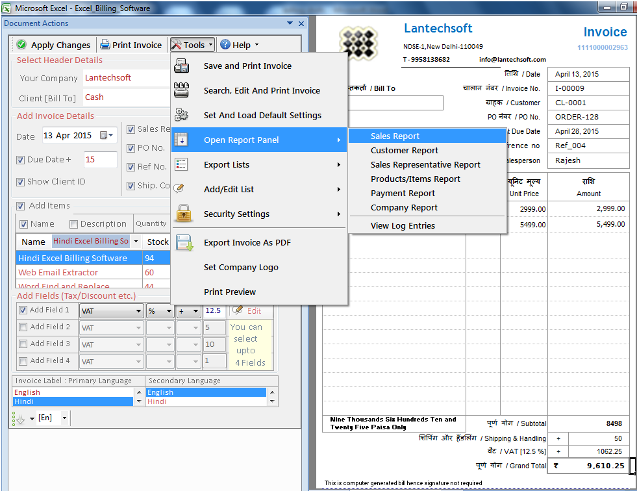Click the Excel icon in title bar
637x491 pixels.
6,8
